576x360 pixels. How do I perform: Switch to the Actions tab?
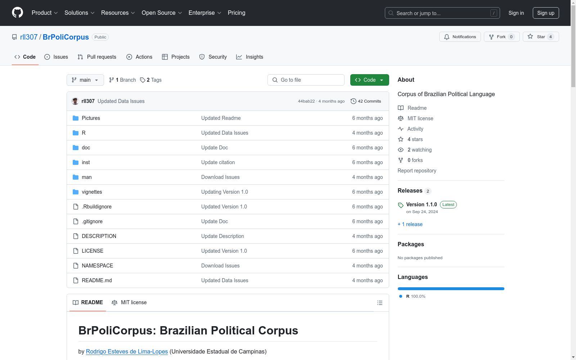pyautogui.click(x=139, y=57)
